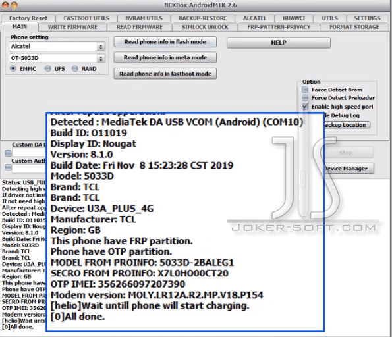Click the log line '[0]All done.' at bottom left

click(x=18, y=326)
